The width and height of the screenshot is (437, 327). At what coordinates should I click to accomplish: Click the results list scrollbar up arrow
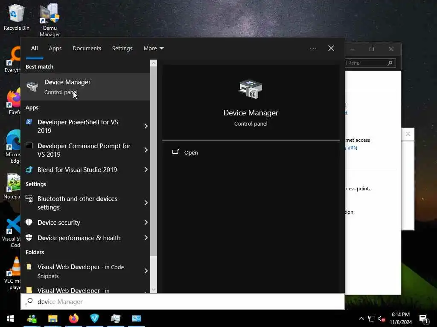point(154,63)
